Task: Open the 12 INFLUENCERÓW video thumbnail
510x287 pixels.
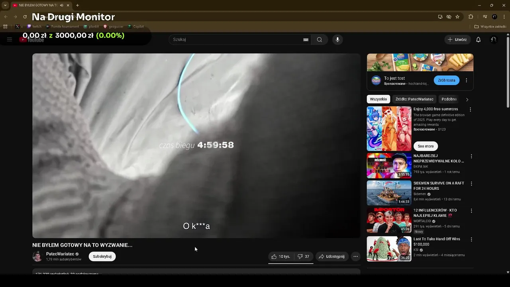Action: click(389, 220)
